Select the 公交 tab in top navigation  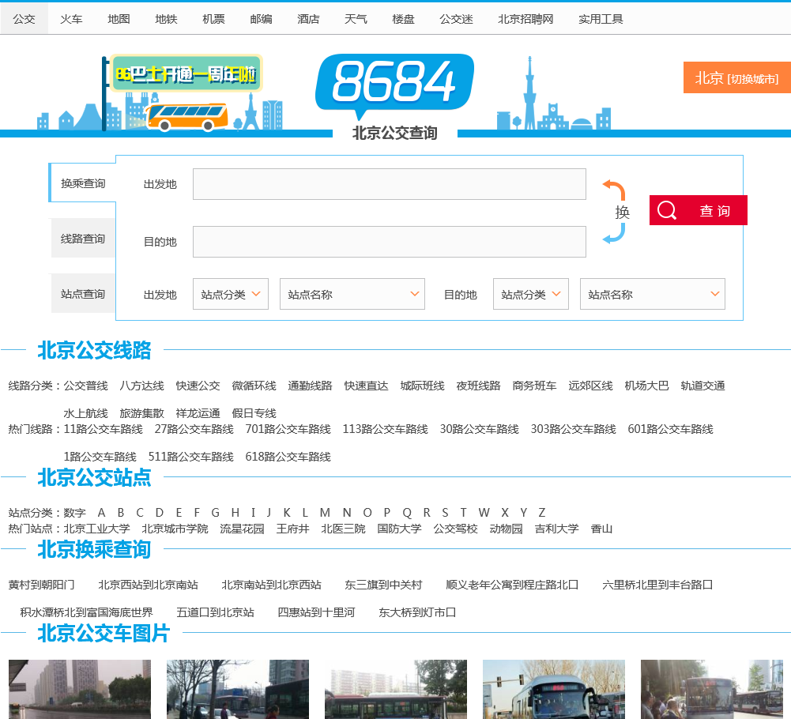24,19
